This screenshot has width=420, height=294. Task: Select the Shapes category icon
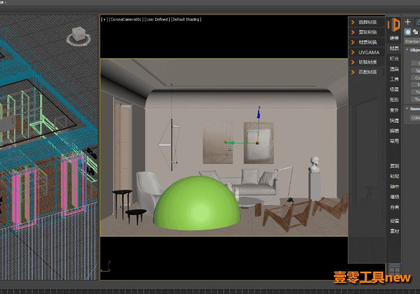tap(415, 32)
